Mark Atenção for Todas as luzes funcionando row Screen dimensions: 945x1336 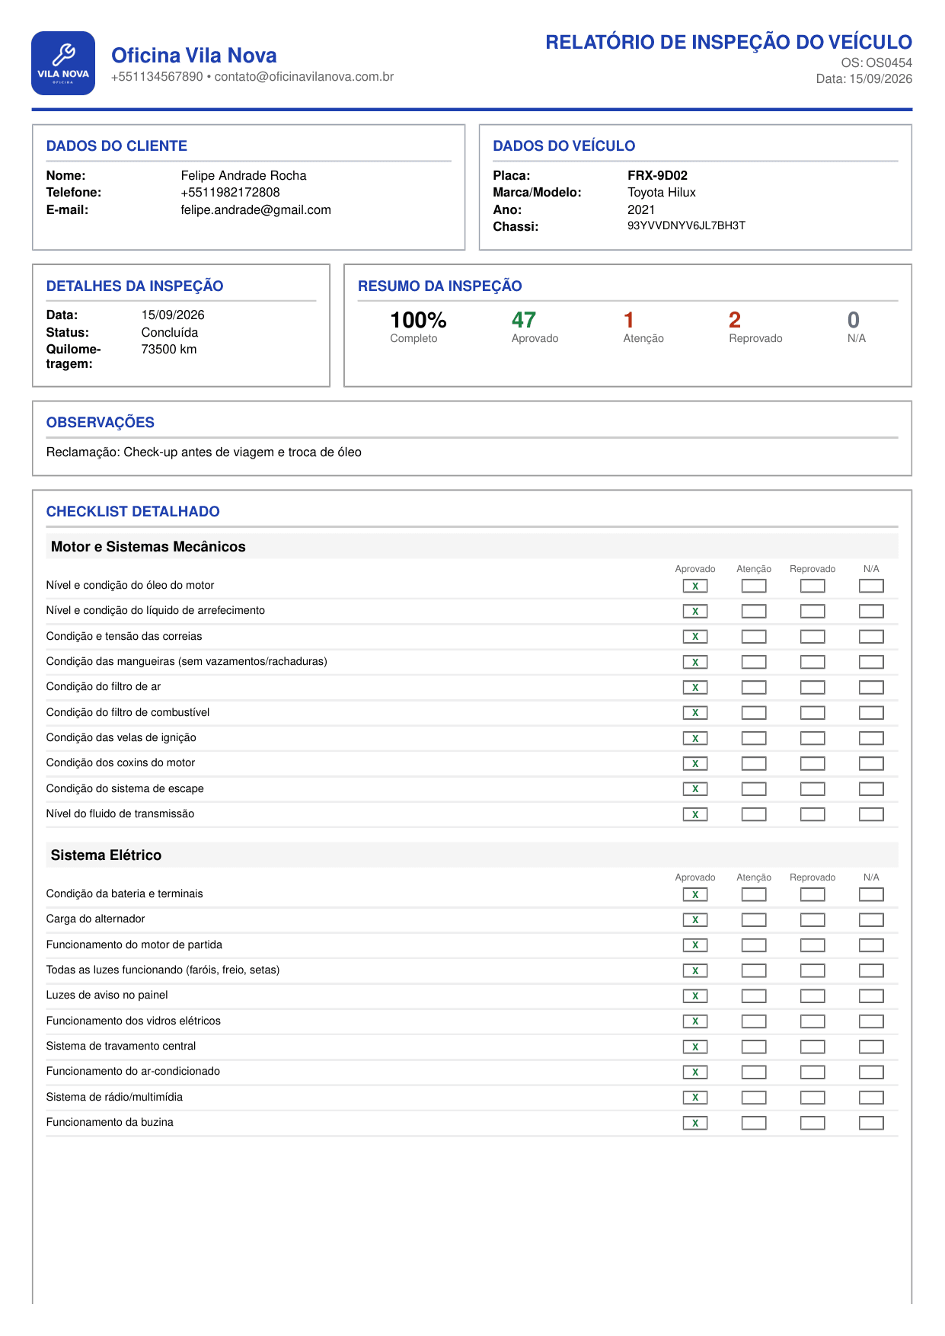[x=754, y=970]
